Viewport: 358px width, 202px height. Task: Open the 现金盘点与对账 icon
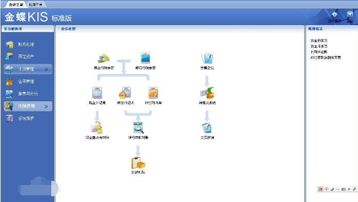coord(97,127)
